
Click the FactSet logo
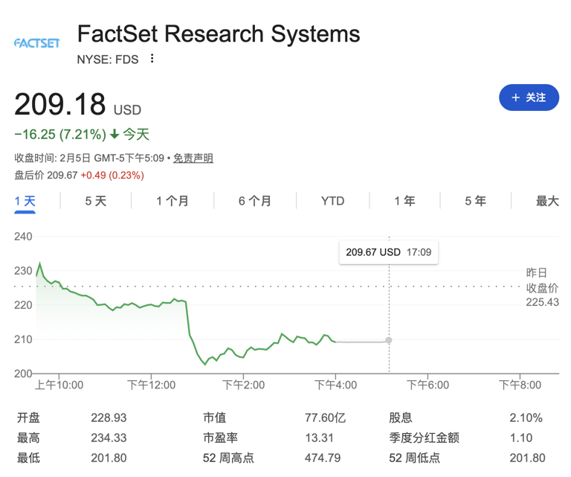coord(36,43)
